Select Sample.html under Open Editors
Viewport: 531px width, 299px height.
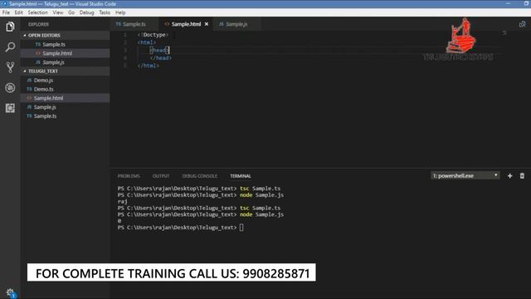click(65, 53)
